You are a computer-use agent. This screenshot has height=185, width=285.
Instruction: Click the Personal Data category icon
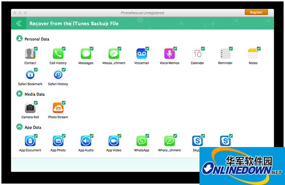pos(19,38)
